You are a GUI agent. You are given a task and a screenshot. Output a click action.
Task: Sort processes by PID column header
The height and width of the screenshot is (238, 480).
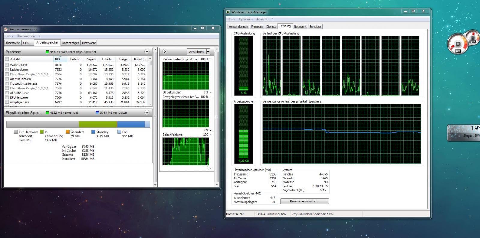pyautogui.click(x=61, y=59)
